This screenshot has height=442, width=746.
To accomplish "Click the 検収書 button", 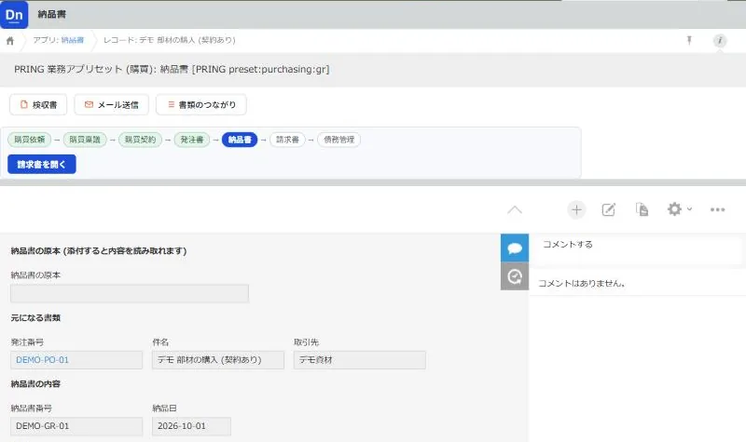I will tap(38, 104).
